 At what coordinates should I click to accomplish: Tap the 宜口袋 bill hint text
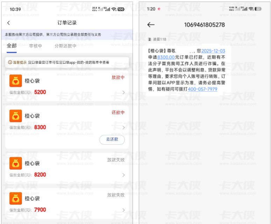68,62
